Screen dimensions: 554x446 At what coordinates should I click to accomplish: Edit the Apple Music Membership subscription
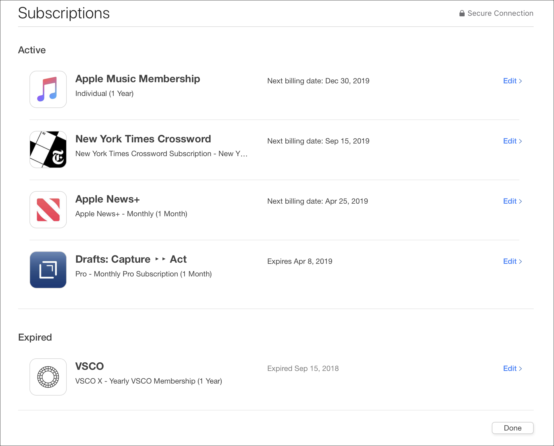pyautogui.click(x=512, y=81)
